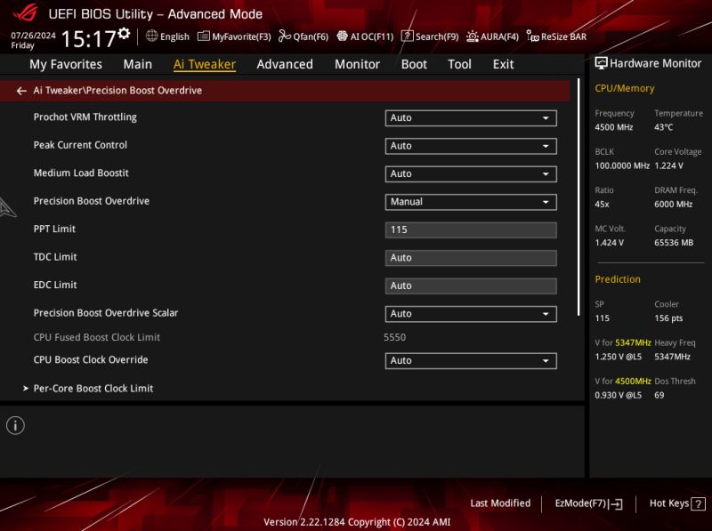Click Hot Keys text button
Image resolution: width=712 pixels, height=531 pixels.
[x=669, y=503]
